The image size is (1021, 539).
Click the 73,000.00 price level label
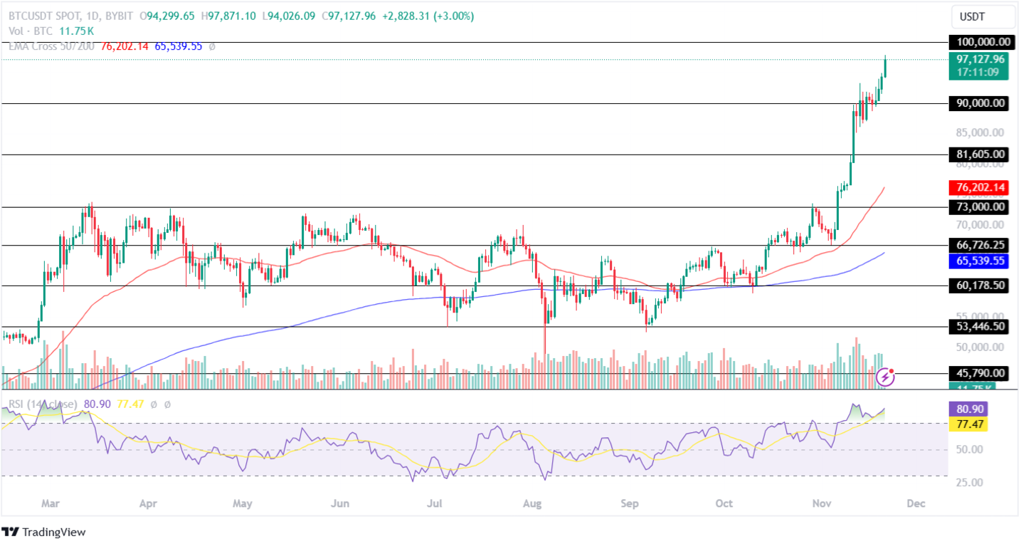coord(980,206)
